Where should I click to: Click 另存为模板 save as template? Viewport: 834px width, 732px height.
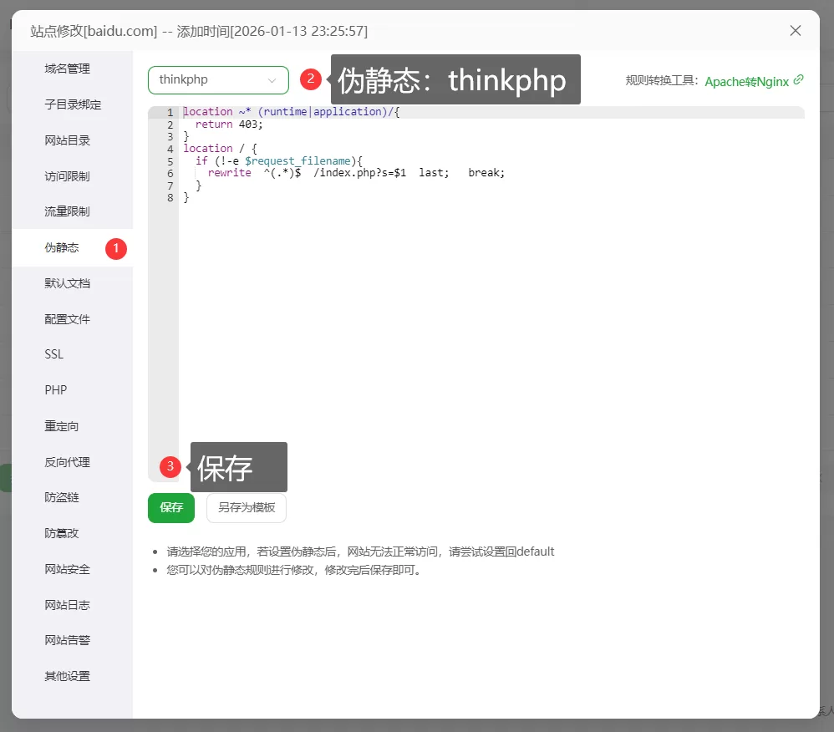click(x=246, y=507)
